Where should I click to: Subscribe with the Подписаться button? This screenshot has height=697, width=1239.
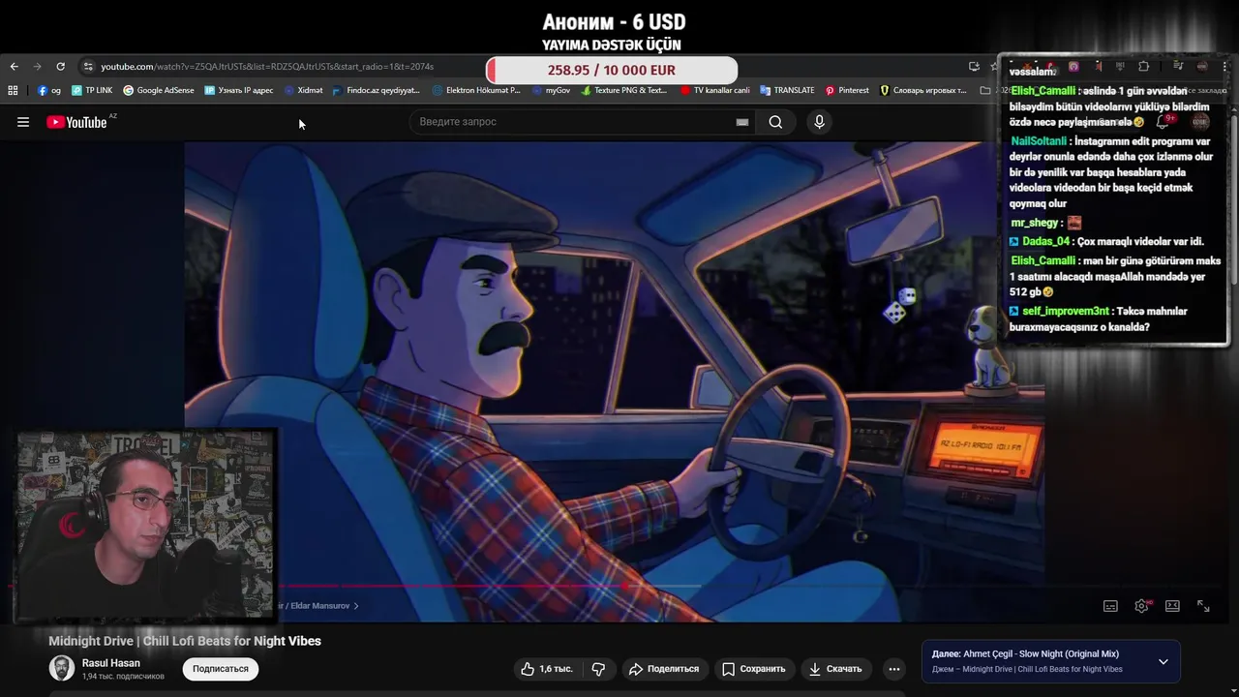(221, 669)
